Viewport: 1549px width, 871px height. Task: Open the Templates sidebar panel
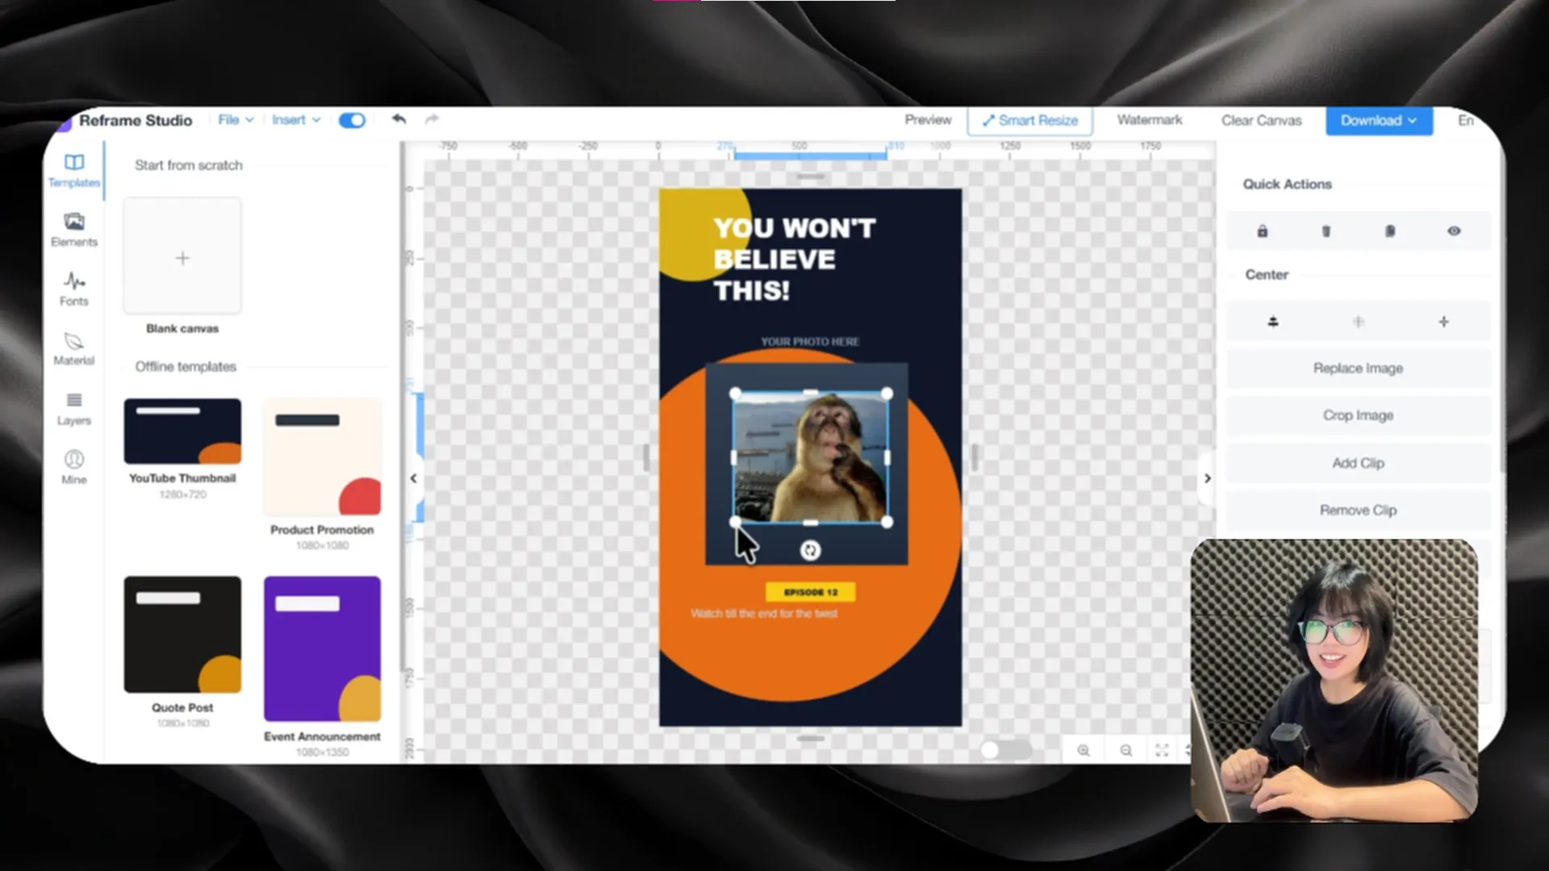click(x=73, y=170)
